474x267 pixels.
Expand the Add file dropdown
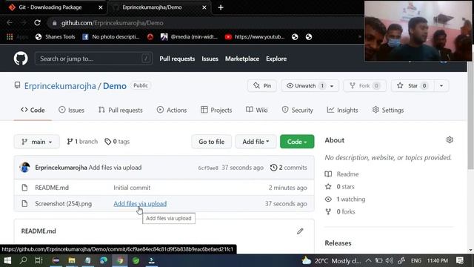tap(256, 142)
